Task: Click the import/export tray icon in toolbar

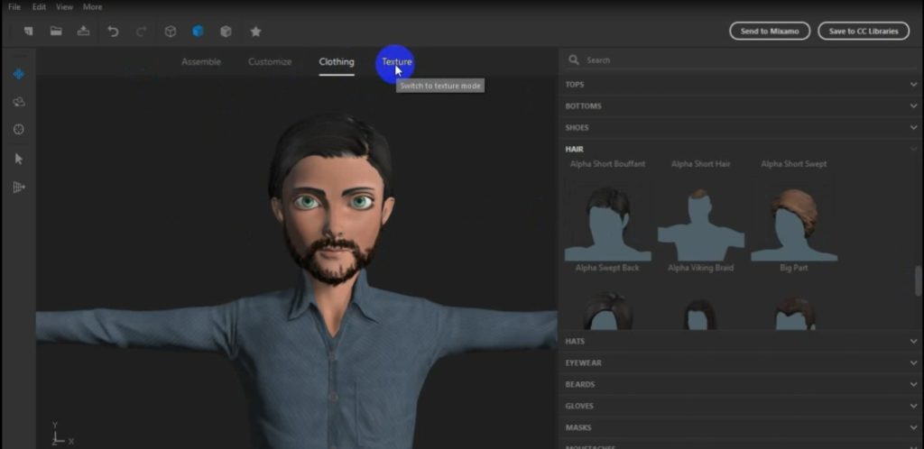Action: click(84, 32)
